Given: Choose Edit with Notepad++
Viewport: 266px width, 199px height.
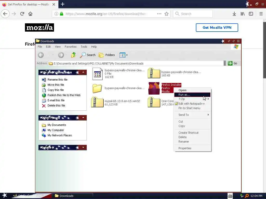Looking at the screenshot, I should 192,104.
